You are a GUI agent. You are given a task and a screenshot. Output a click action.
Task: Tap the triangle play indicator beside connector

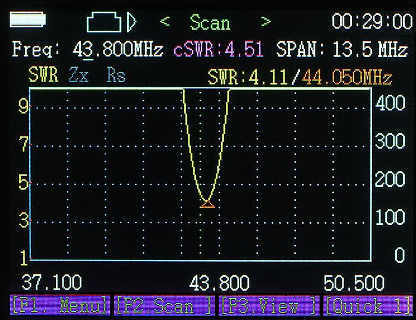pyautogui.click(x=131, y=22)
